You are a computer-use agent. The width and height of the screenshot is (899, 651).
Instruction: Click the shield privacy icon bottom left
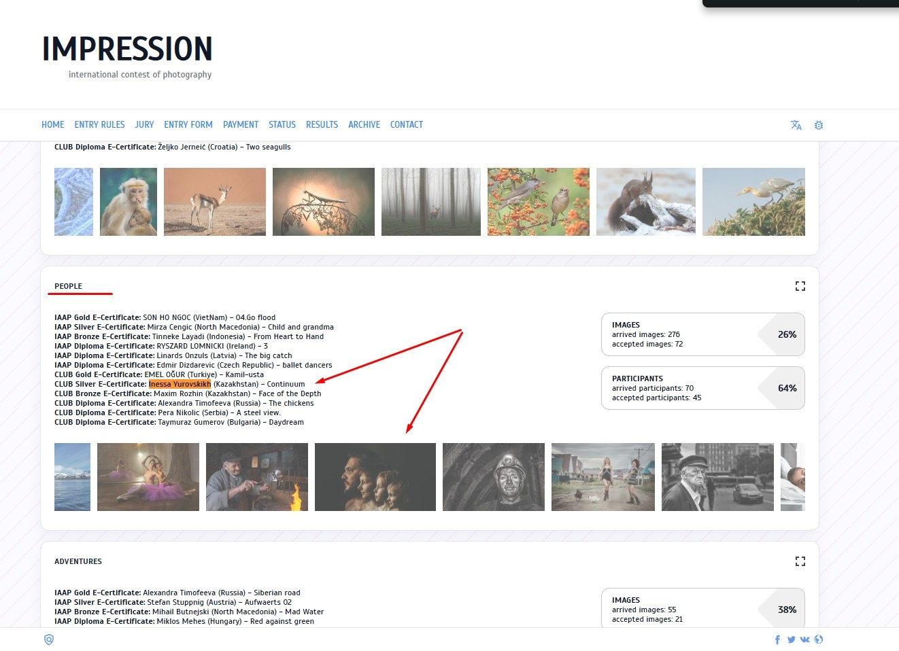[x=49, y=639]
